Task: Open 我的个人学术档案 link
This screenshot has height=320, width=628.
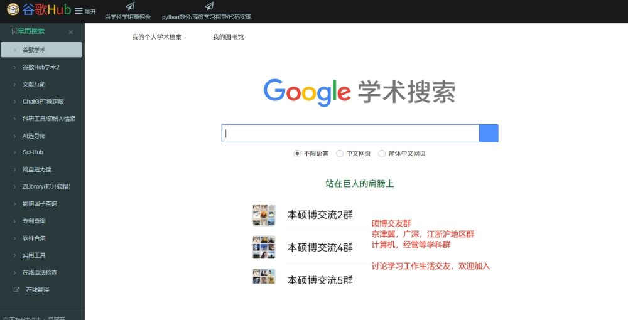Action: pos(157,37)
